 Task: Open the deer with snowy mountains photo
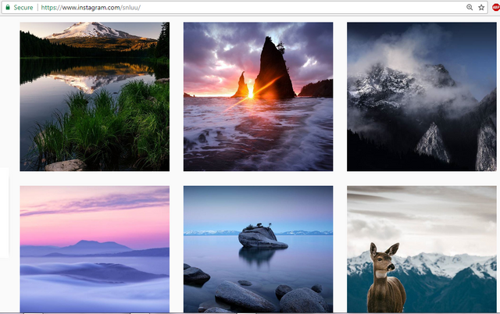coord(422,249)
